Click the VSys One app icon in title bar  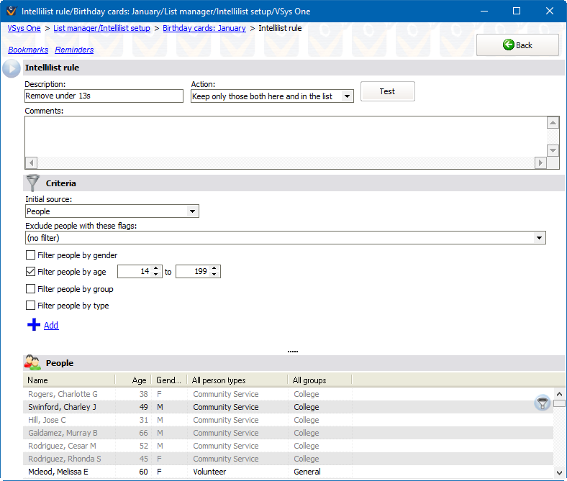(x=10, y=11)
